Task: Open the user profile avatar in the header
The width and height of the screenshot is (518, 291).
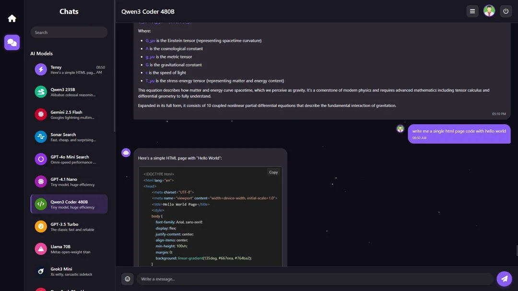Action: pos(489,11)
